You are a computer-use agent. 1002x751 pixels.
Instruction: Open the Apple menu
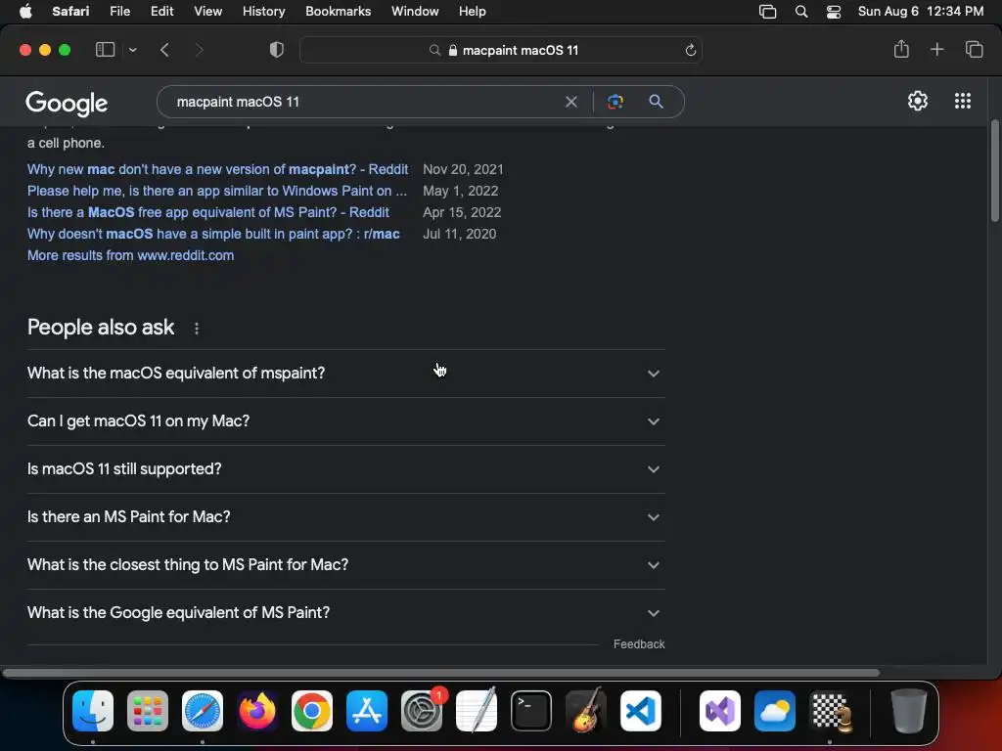tap(25, 12)
